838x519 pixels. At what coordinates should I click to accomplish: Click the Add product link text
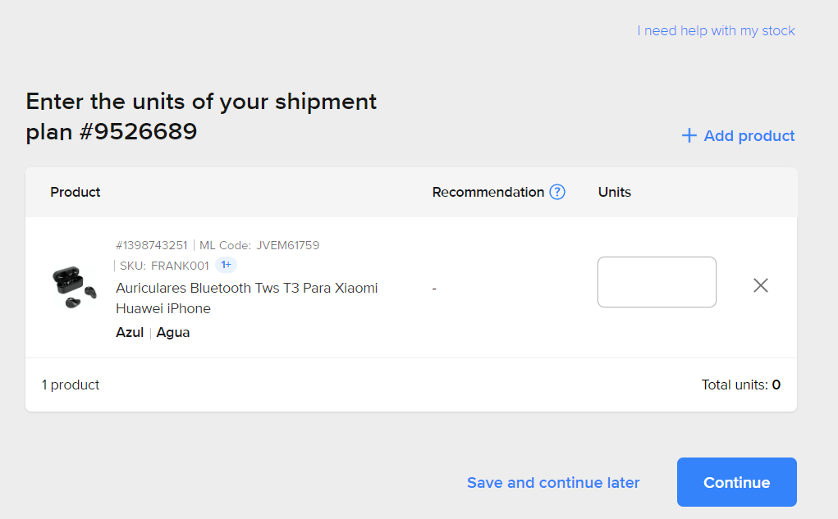pyautogui.click(x=749, y=136)
